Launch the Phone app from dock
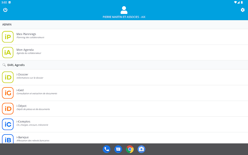 [106, 149]
